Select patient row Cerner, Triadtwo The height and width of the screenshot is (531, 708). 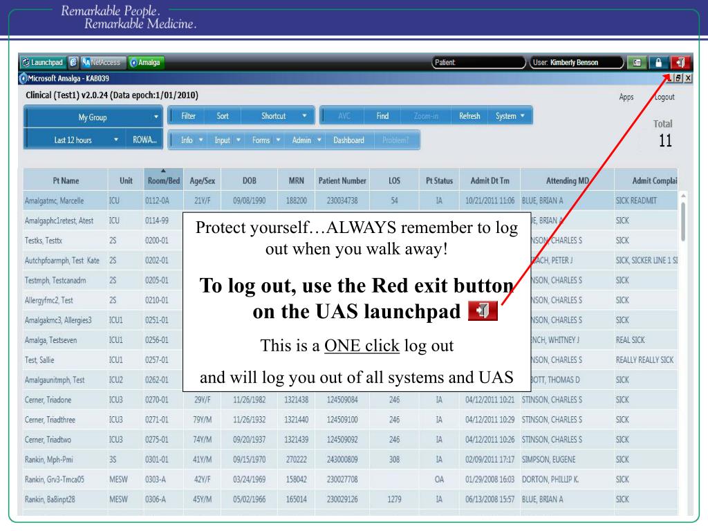point(351,439)
